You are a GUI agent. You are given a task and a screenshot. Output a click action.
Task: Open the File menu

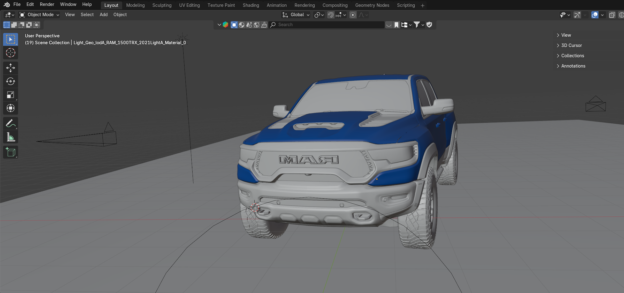[x=17, y=4]
